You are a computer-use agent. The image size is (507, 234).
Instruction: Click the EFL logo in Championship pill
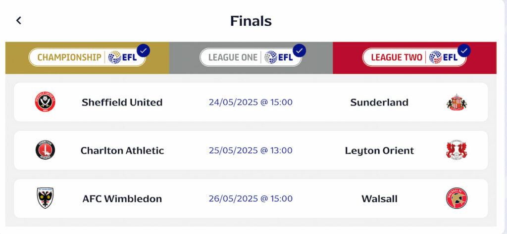[123, 57]
